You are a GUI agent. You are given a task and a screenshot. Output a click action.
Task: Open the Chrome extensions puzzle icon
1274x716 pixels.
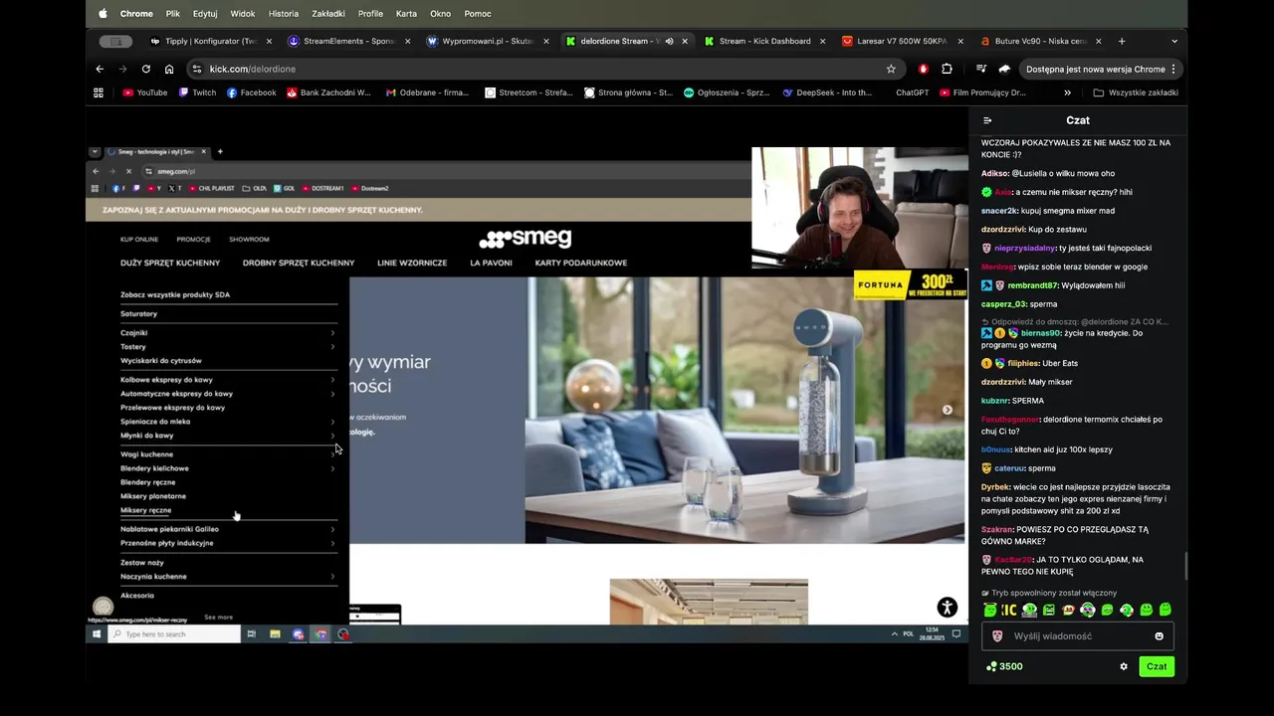(947, 69)
